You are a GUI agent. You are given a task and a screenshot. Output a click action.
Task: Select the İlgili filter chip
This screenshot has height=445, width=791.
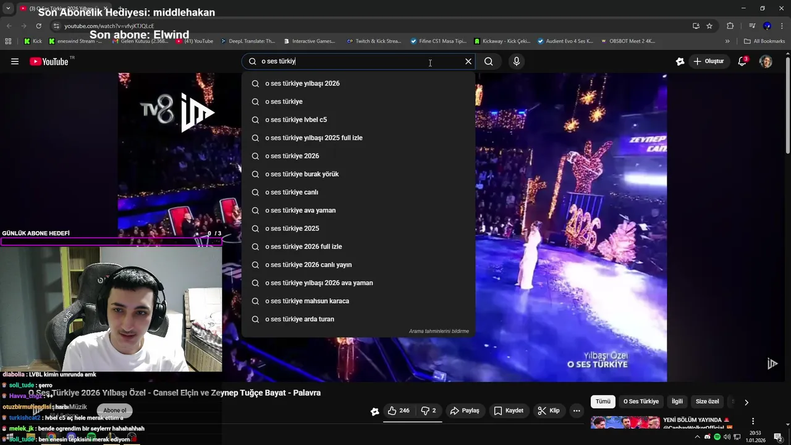[x=677, y=401]
